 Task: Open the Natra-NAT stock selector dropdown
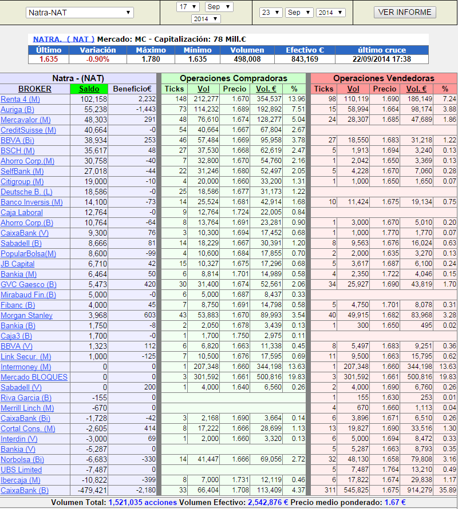click(80, 13)
